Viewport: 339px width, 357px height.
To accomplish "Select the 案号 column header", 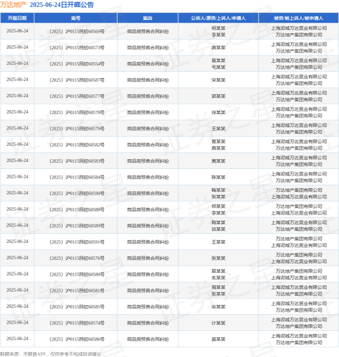I will coord(76,18).
